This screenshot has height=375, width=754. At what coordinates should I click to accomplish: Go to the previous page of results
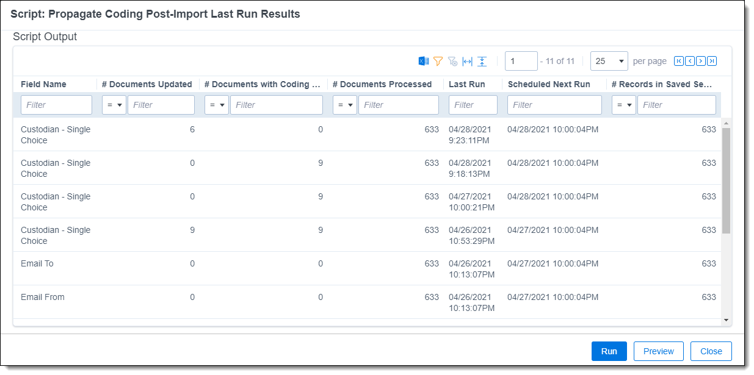[x=689, y=61]
